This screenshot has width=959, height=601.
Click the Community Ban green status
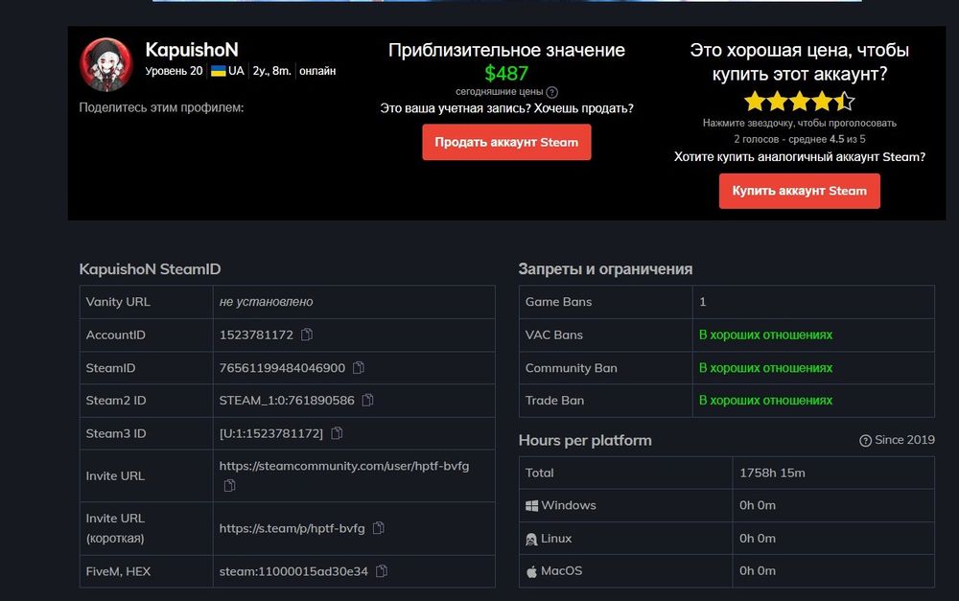[x=765, y=367]
